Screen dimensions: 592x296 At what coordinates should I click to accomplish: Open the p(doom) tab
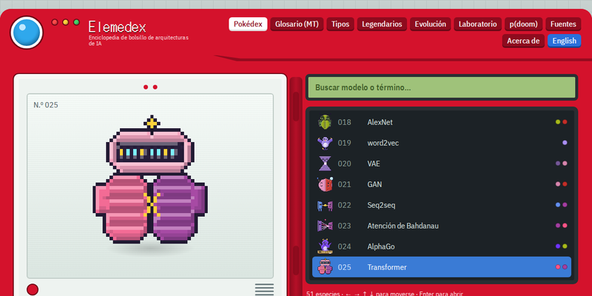click(x=524, y=24)
